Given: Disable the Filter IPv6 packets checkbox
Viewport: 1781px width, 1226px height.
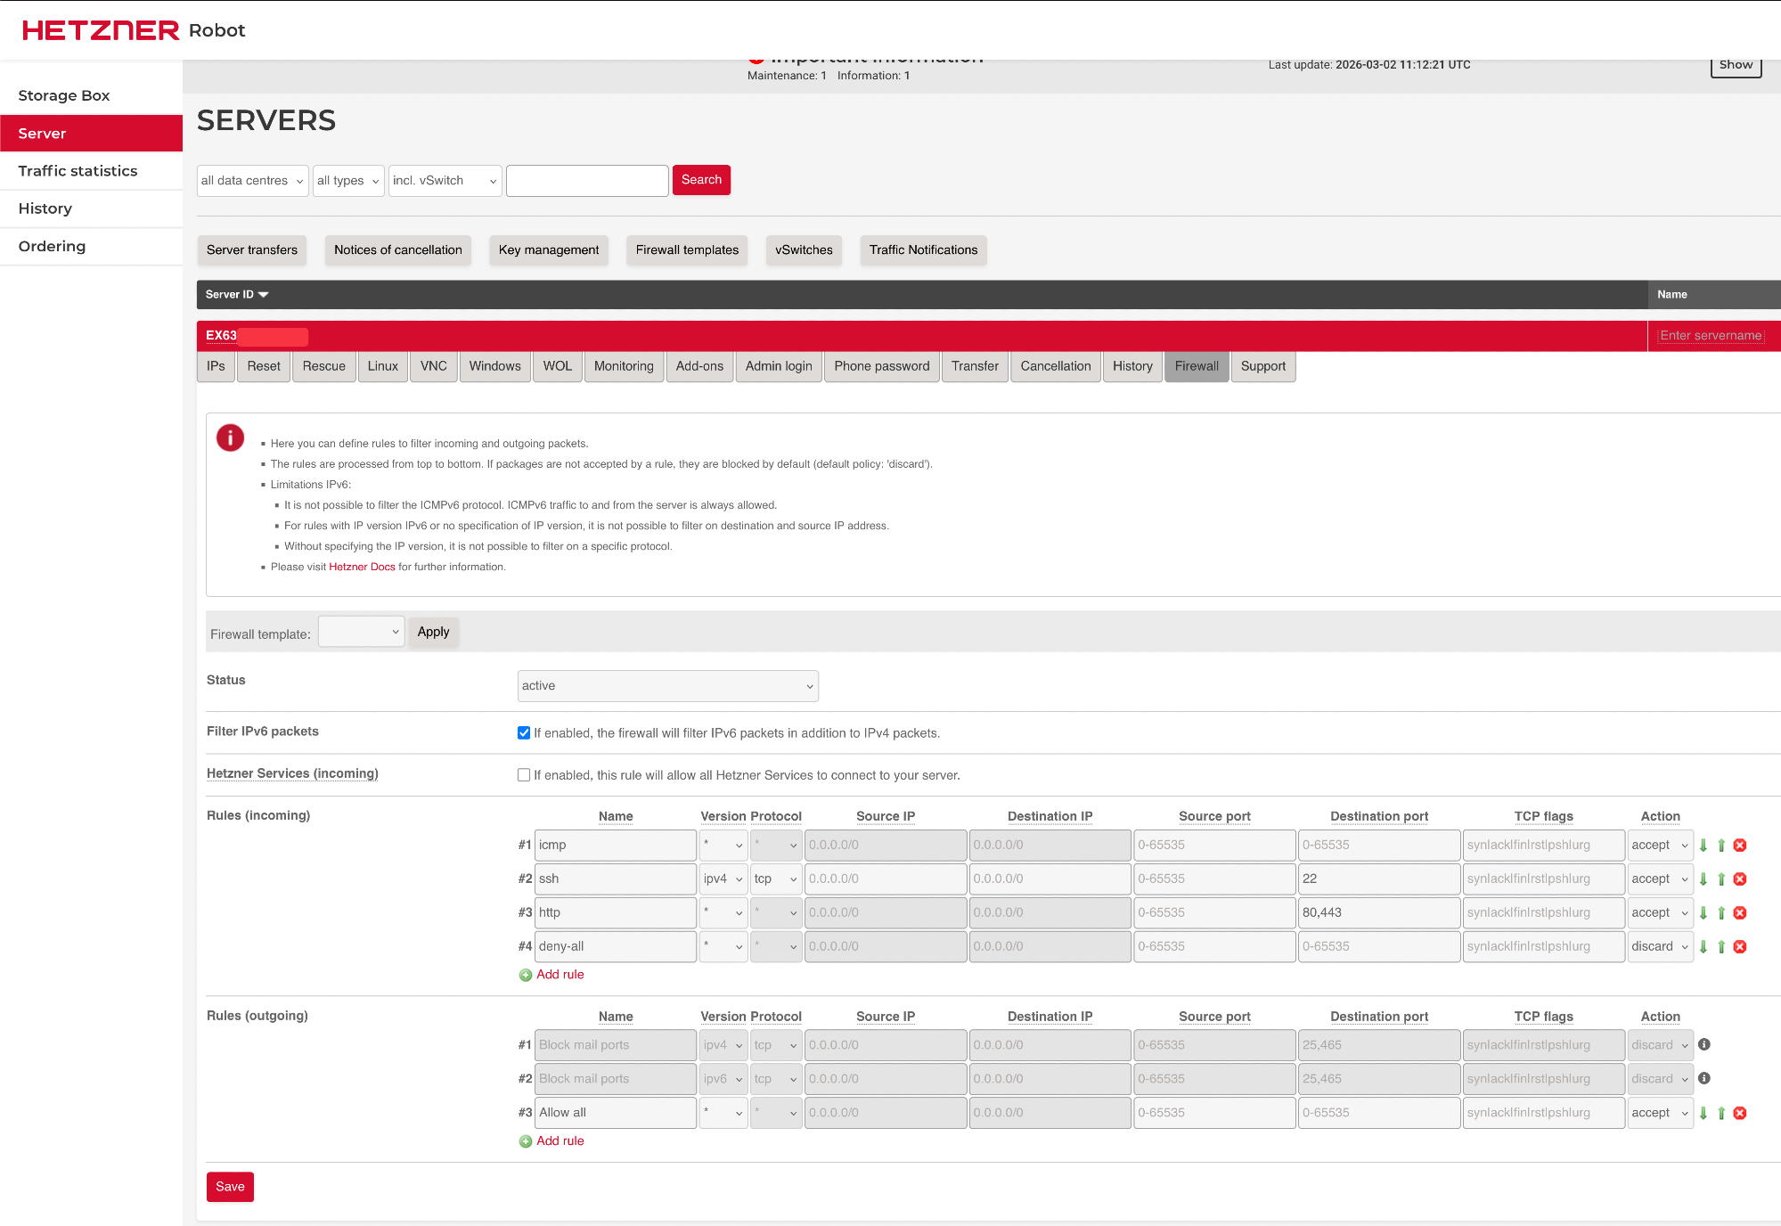Looking at the screenshot, I should (524, 732).
